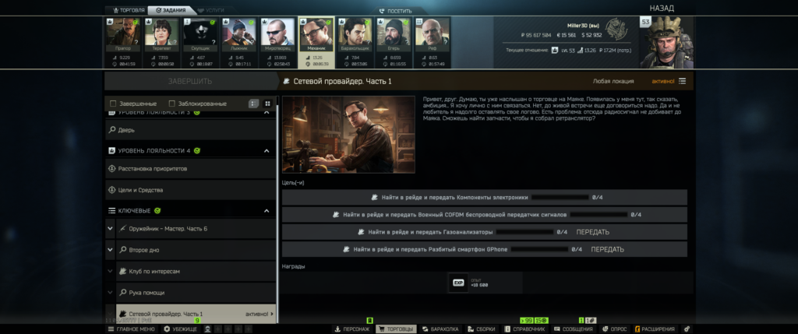This screenshot has height=334, width=798.
Task: Open Сообщения in bottom bar
Action: pyautogui.click(x=573, y=329)
